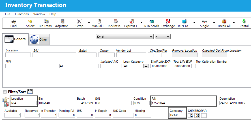Click the Bin value 100-140

[x=57, y=103]
